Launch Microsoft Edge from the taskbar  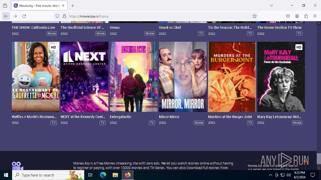[x=103, y=175]
